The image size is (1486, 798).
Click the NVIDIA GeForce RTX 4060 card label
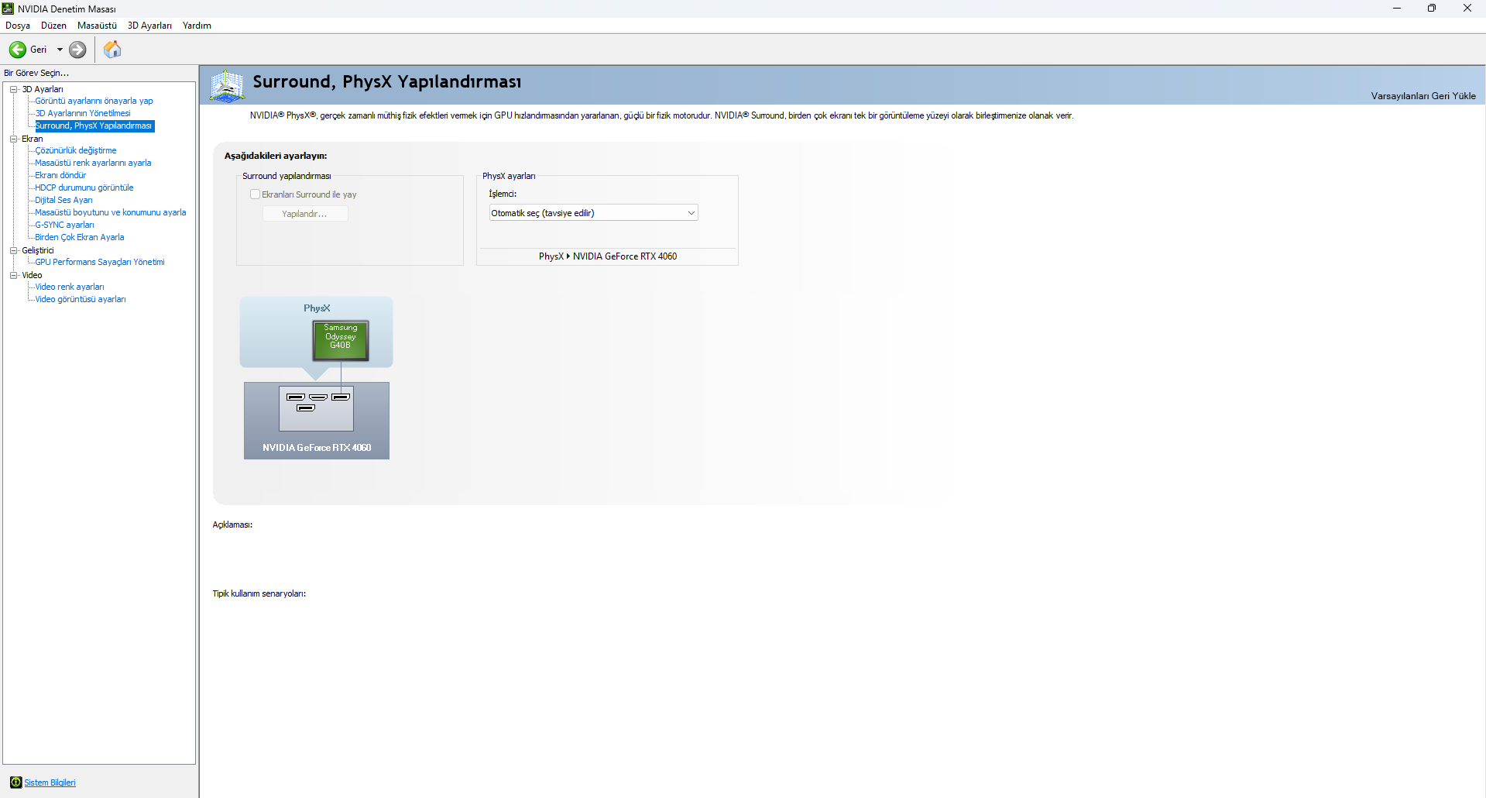click(317, 448)
